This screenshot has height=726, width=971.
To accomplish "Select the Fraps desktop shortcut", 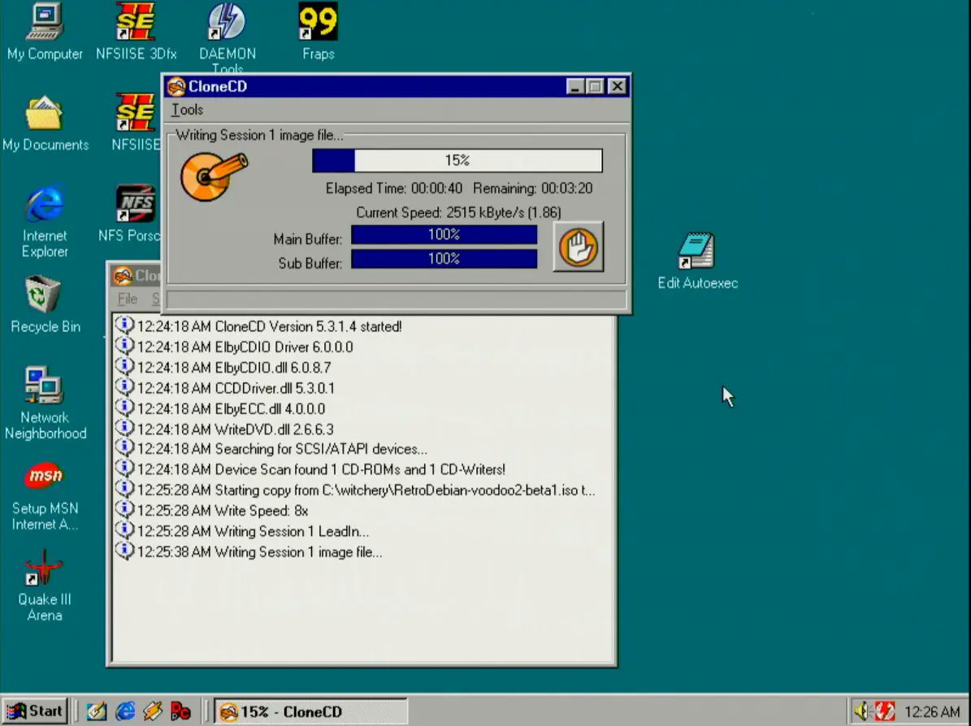I will click(x=319, y=31).
